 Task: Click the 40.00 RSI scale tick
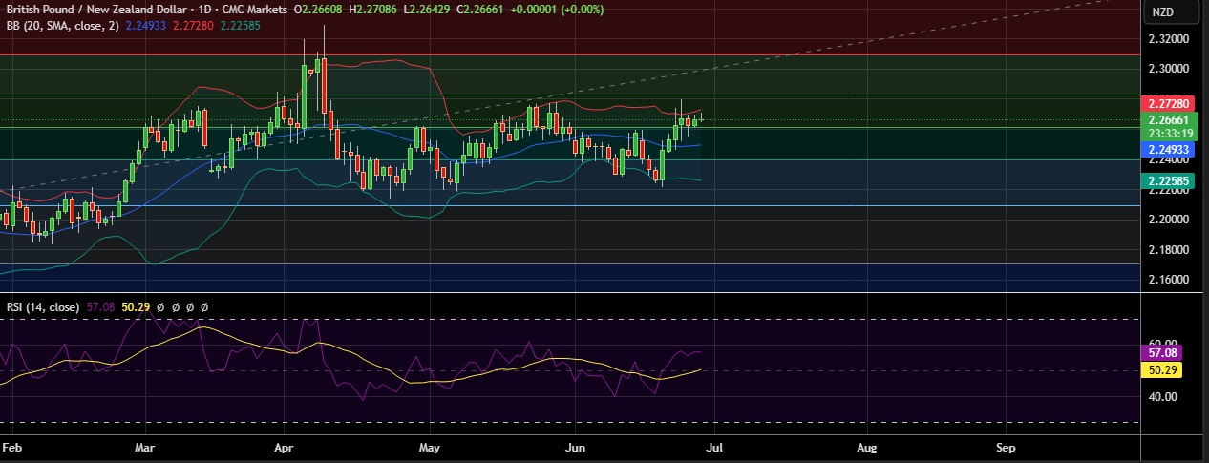tap(1162, 397)
